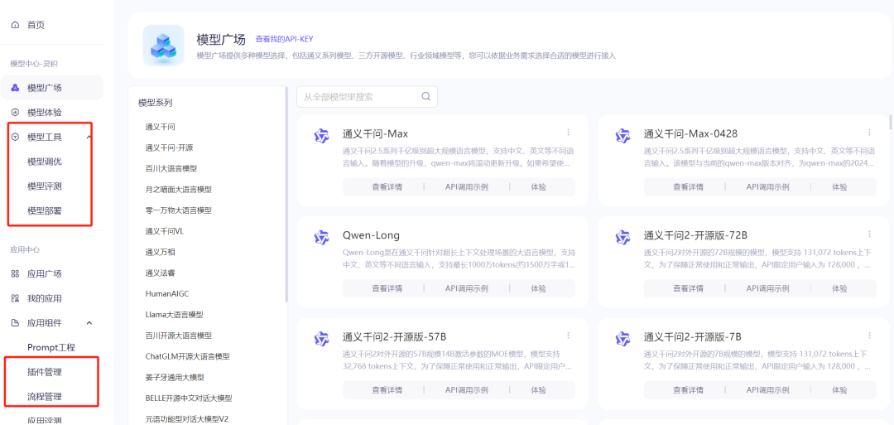Focus the 从全部模型里搜索 search field
The height and width of the screenshot is (425, 894).
(x=367, y=97)
